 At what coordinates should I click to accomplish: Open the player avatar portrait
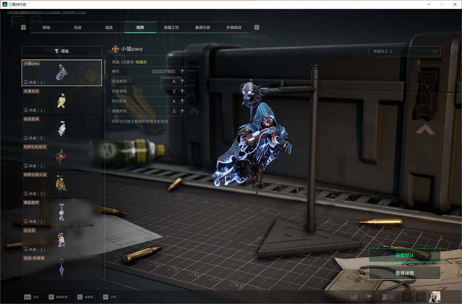coord(435,297)
